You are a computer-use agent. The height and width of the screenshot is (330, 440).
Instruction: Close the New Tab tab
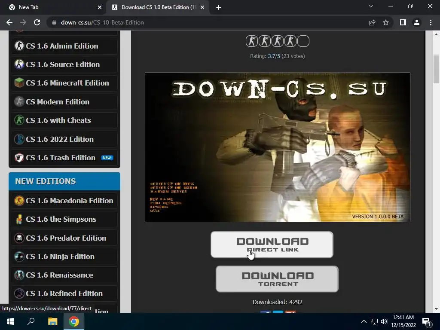pos(100,7)
